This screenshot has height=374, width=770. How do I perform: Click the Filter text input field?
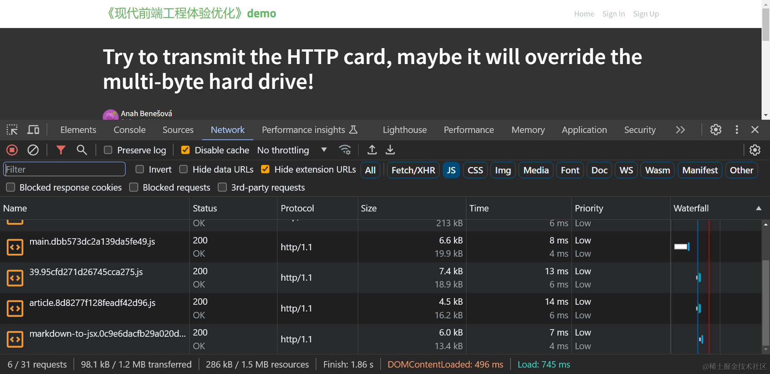tap(65, 169)
